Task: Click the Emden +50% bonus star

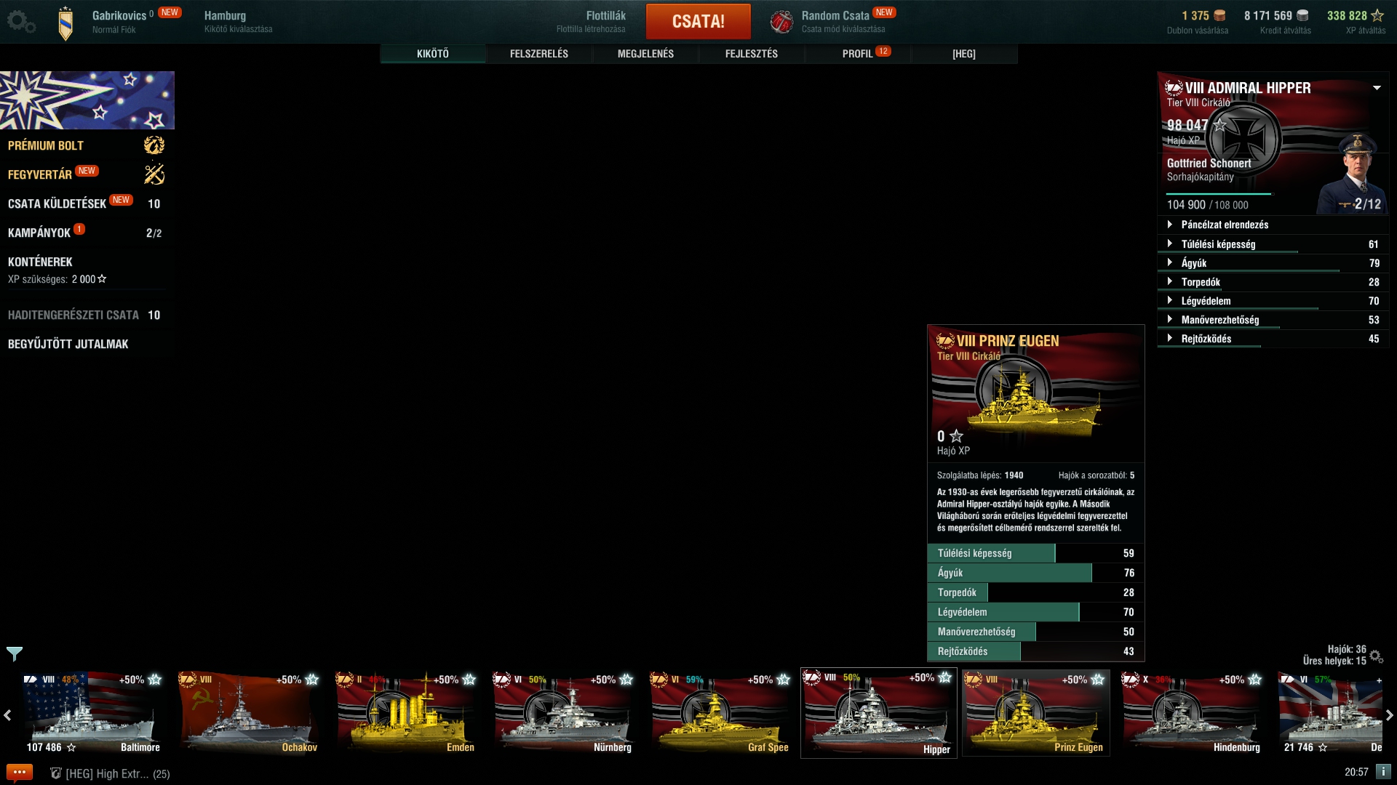Action: (469, 680)
